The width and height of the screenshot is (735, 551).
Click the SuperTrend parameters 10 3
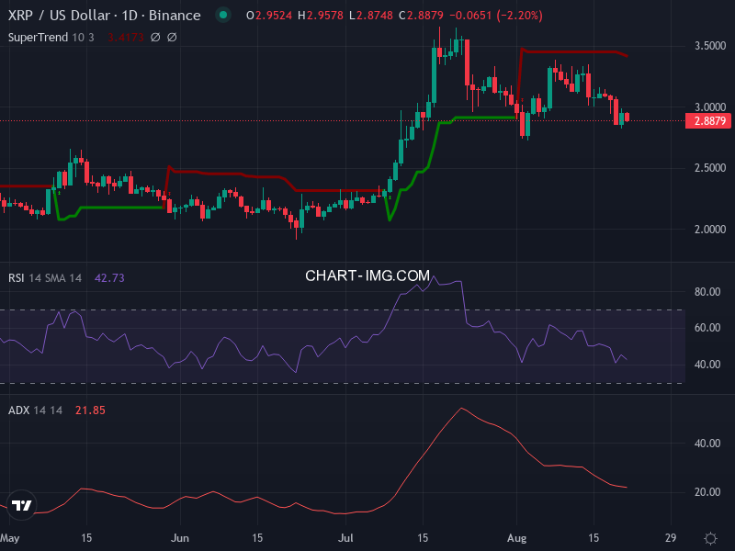[83, 37]
